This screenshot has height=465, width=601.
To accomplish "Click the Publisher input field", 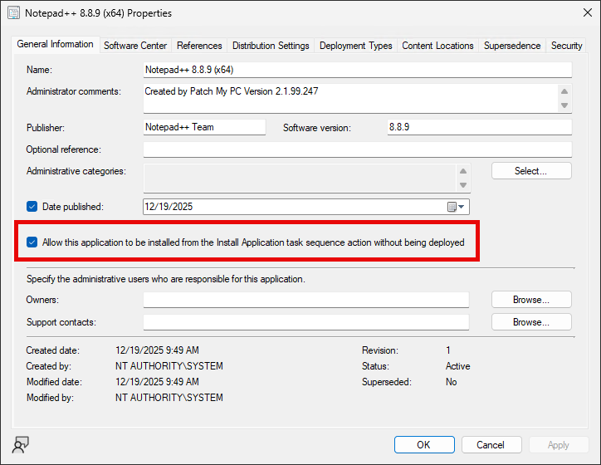I will tap(204, 127).
